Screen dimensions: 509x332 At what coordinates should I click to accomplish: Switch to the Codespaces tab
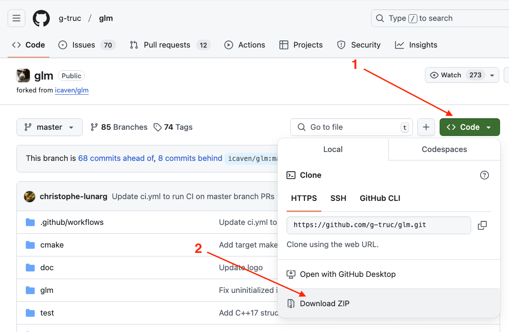[x=444, y=149]
